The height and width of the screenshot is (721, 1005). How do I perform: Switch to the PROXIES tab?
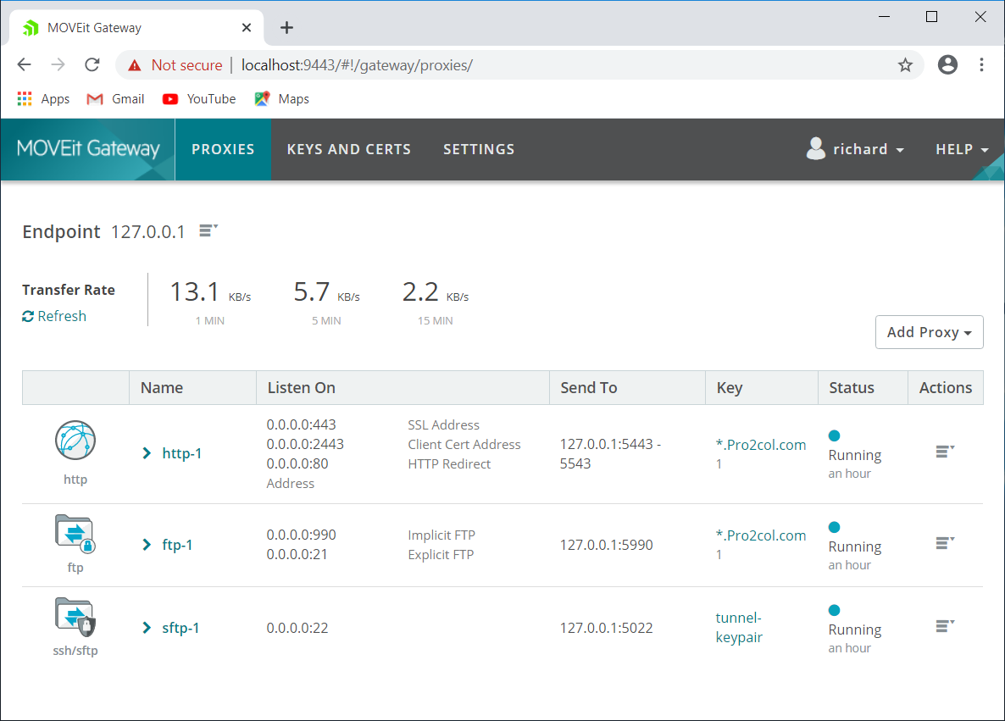click(223, 149)
